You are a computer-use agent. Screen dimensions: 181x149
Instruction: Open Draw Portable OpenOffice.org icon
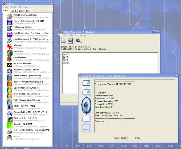click(10, 95)
